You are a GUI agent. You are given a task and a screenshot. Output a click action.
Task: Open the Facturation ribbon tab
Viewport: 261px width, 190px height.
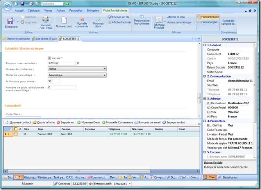[76, 11]
